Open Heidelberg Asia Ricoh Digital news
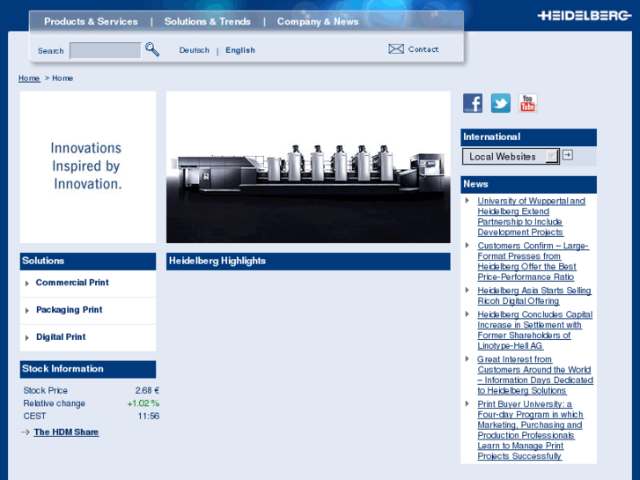Screen dimensions: 640x480 point(534,296)
